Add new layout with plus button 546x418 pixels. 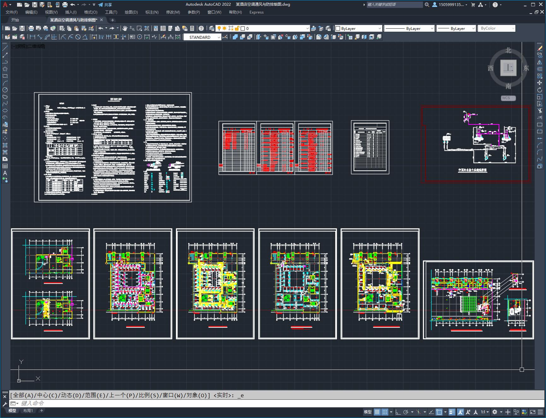click(x=41, y=410)
